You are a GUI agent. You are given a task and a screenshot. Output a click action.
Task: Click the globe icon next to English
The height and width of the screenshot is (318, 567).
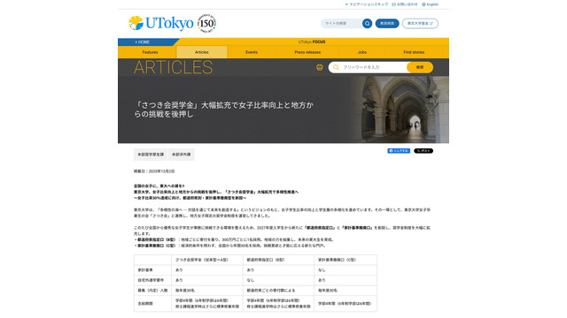[423, 4]
